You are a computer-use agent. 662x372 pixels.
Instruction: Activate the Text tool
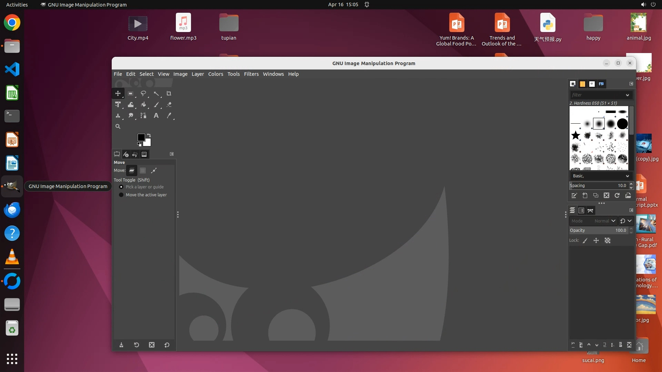coord(156,116)
